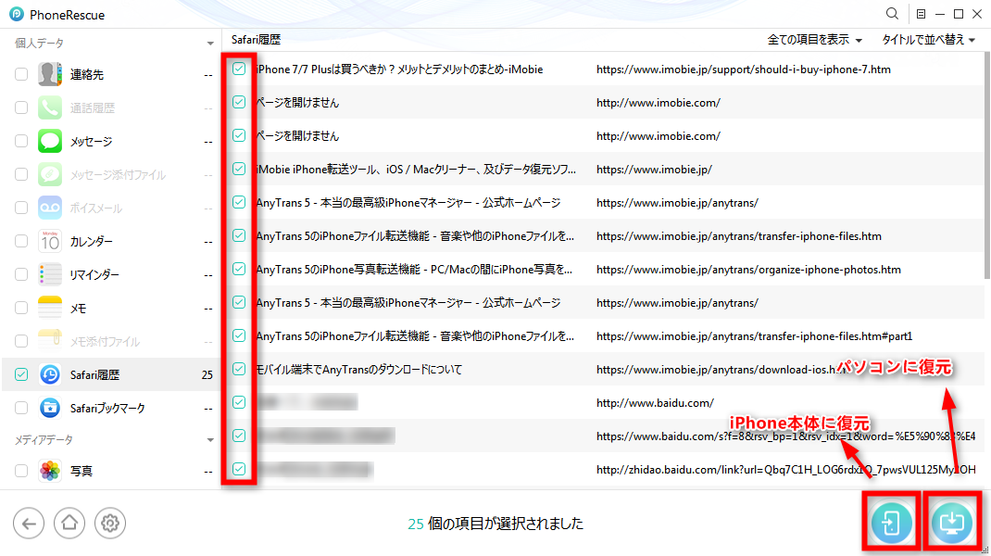The height and width of the screenshot is (556, 991).
Task: Uncheck the imobie.jp/ homepage row checkbox
Action: click(x=239, y=169)
